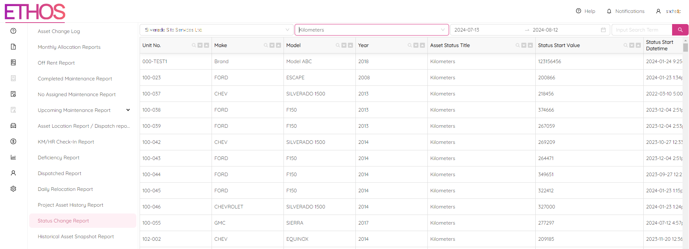Click the Notifications bell icon

[x=609, y=11]
